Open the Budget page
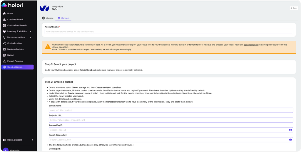 (x=11, y=55)
